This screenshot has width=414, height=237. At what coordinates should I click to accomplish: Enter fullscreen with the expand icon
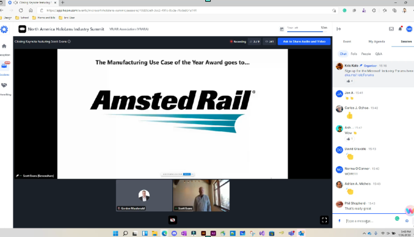pos(324,220)
